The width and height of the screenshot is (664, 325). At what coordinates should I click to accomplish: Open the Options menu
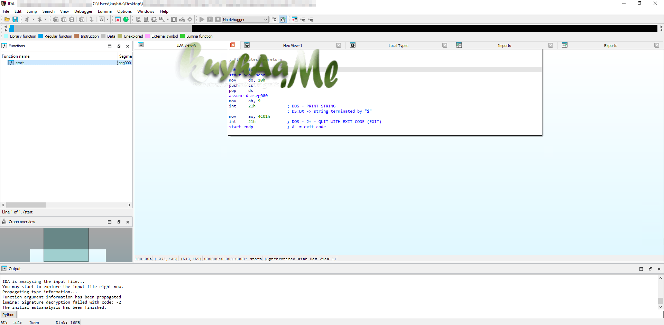(124, 11)
